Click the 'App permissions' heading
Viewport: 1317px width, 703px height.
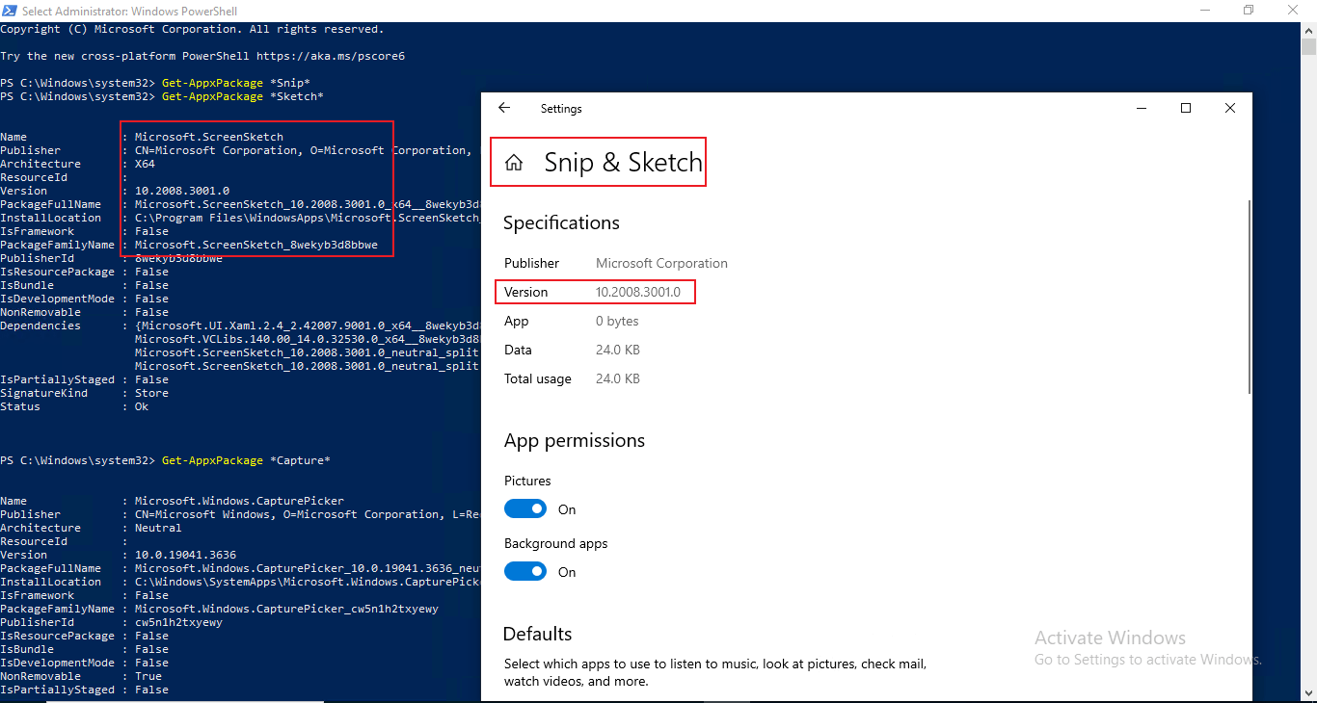coord(575,440)
